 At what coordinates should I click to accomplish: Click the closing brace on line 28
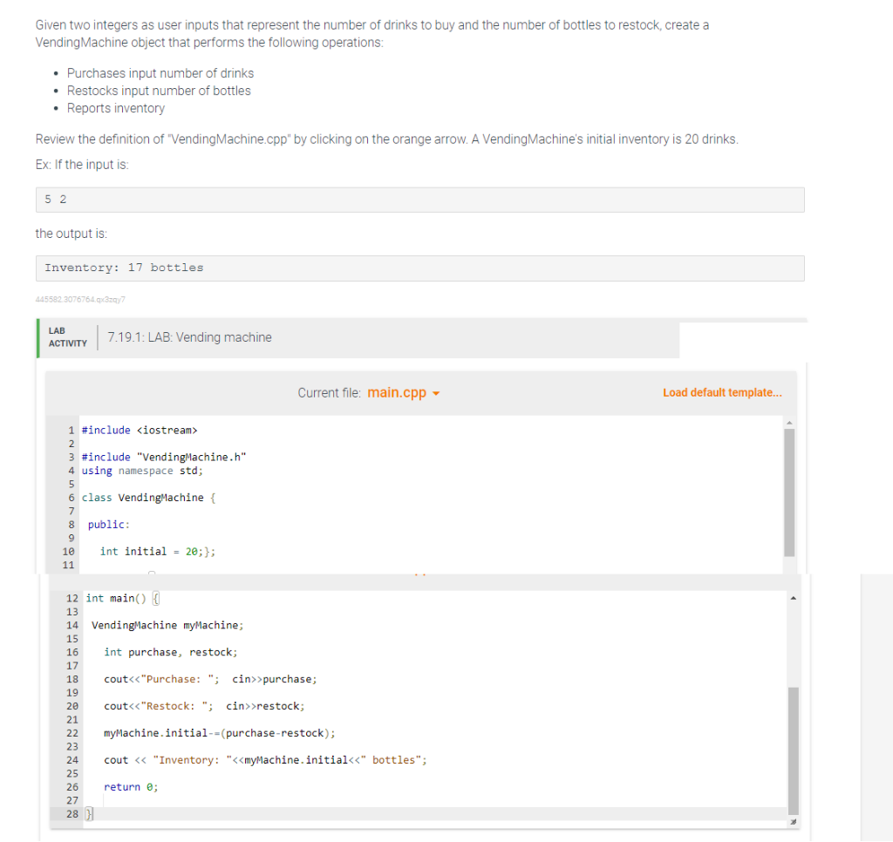click(x=88, y=813)
